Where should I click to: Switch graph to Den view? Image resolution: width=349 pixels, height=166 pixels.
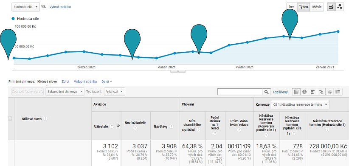click(292, 7)
